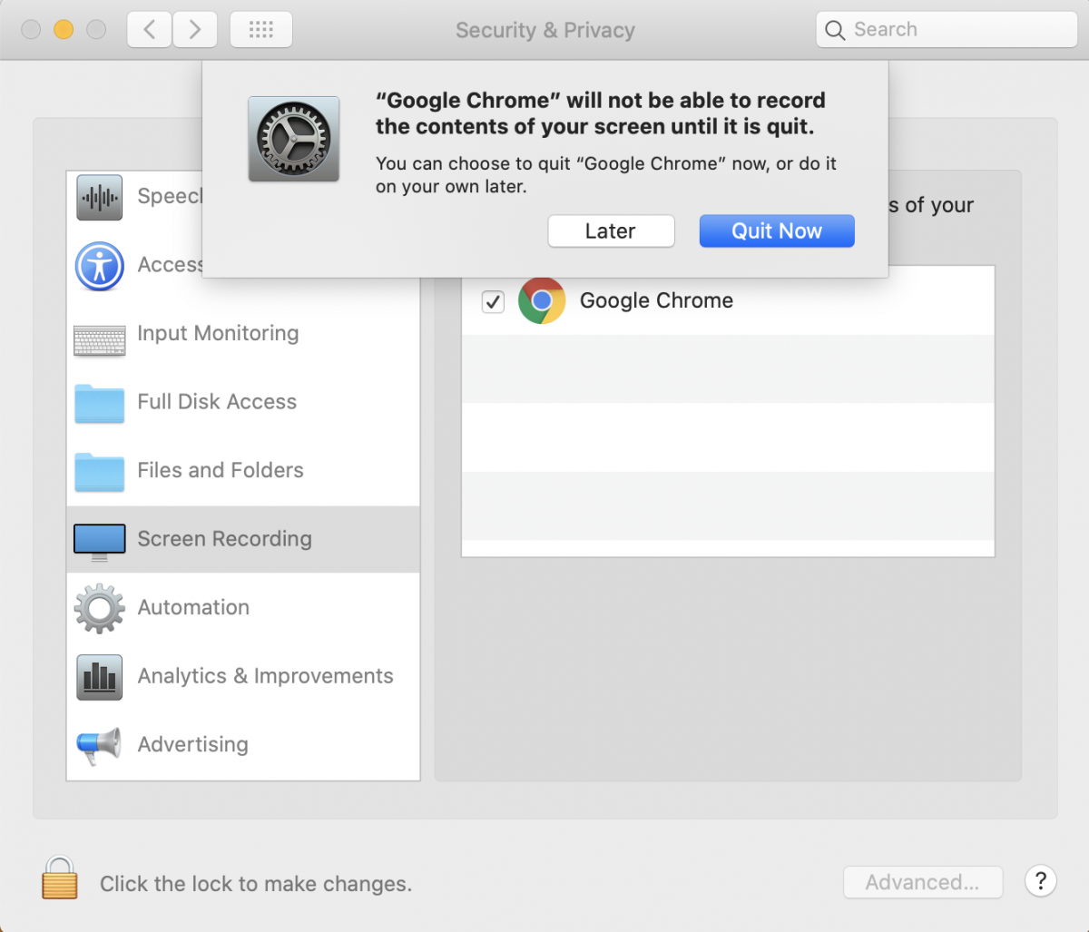Select the Google Chrome list row text

[x=656, y=300]
